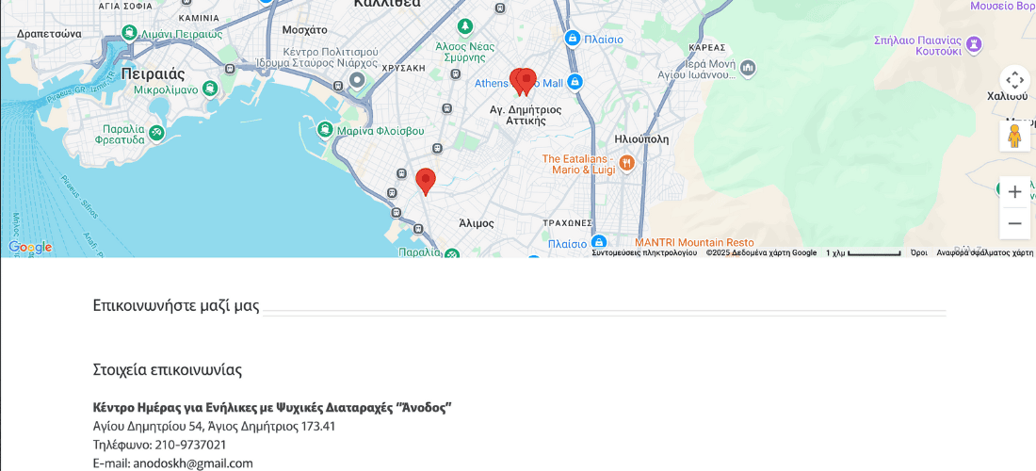This screenshot has height=471, width=1036.
Task: Click the Λιμάνι Πειραιώς ferry icon
Action: click(130, 32)
